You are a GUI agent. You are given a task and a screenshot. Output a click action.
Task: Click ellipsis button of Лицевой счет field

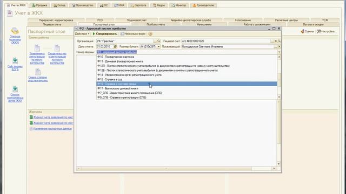272,41
